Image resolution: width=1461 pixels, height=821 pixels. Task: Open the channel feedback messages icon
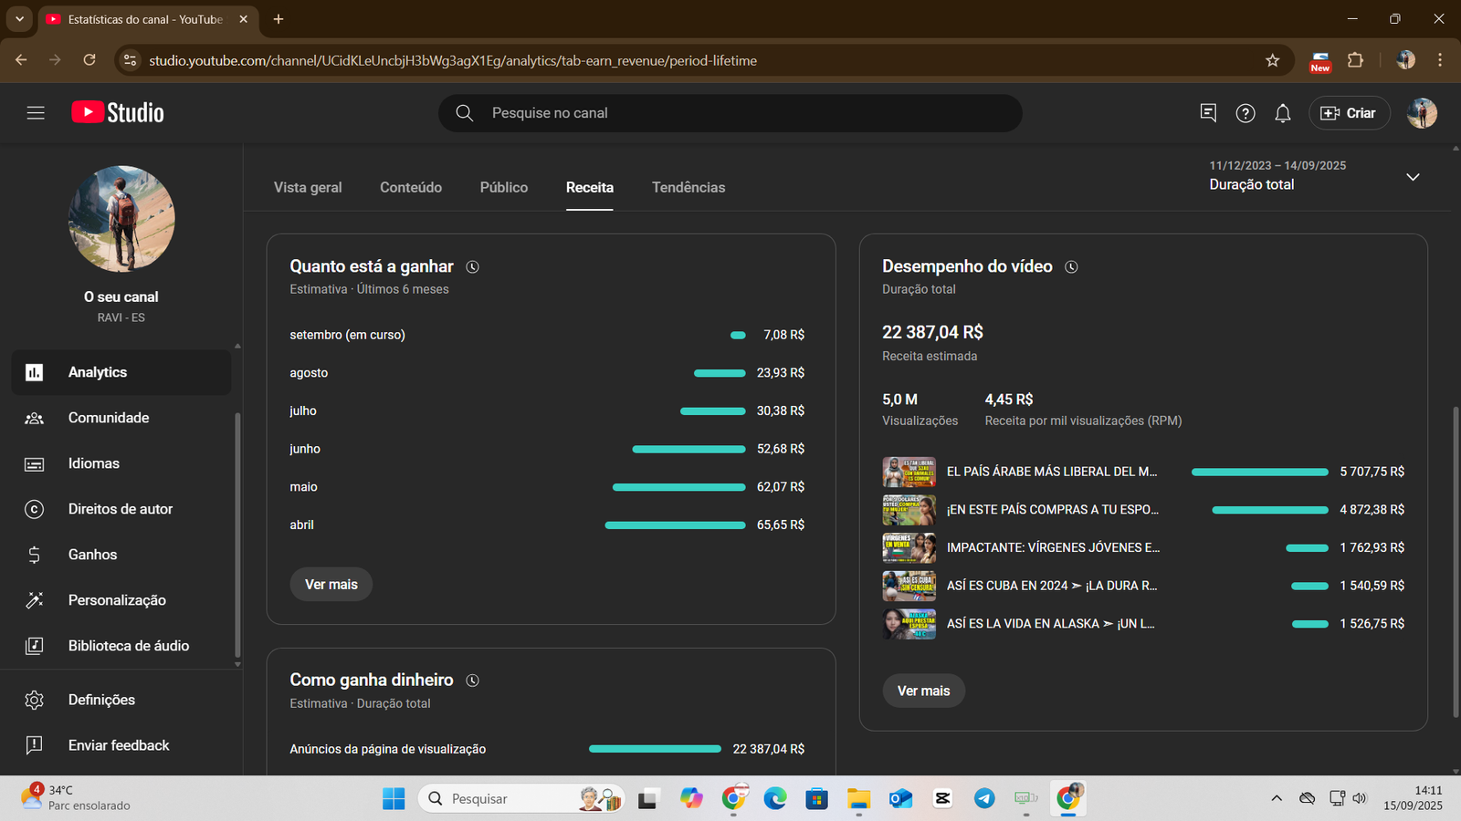[x=1207, y=112]
